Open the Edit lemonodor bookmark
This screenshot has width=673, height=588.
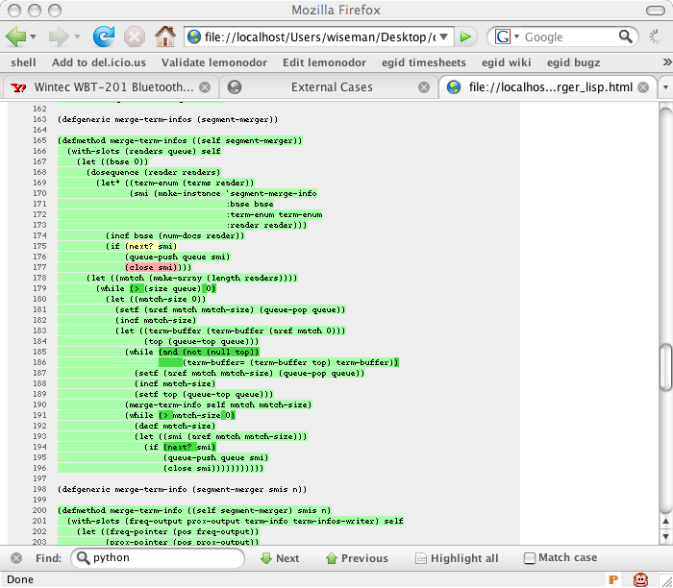point(324,62)
